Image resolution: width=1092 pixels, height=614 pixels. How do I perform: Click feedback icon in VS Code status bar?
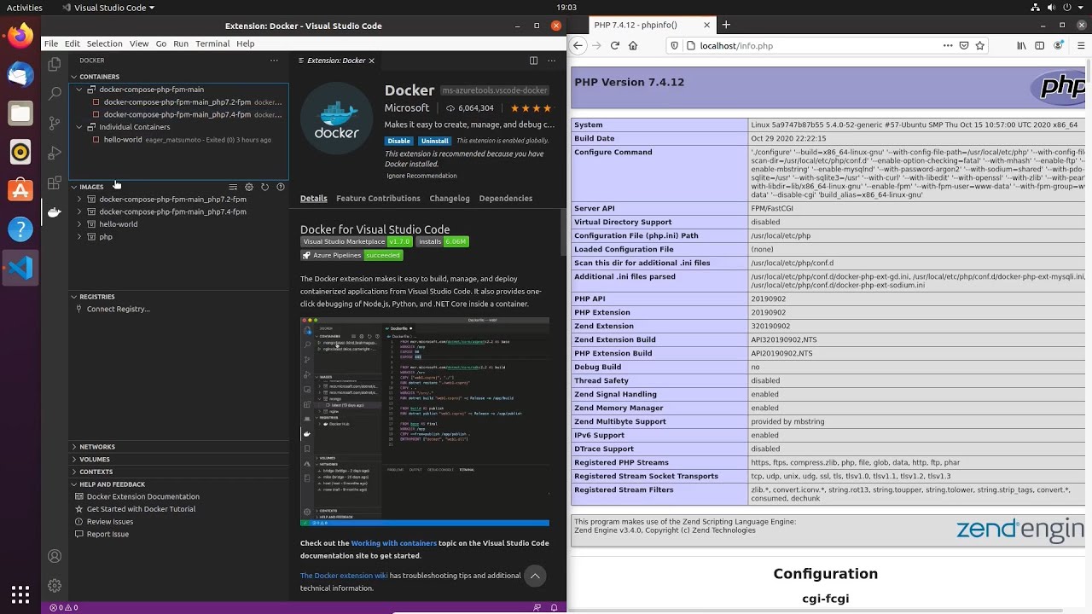pos(537,608)
